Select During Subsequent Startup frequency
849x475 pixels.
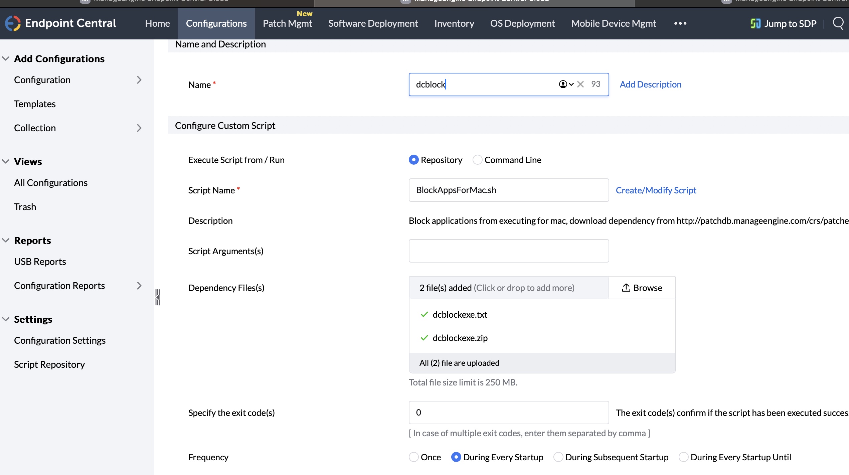[x=558, y=457]
